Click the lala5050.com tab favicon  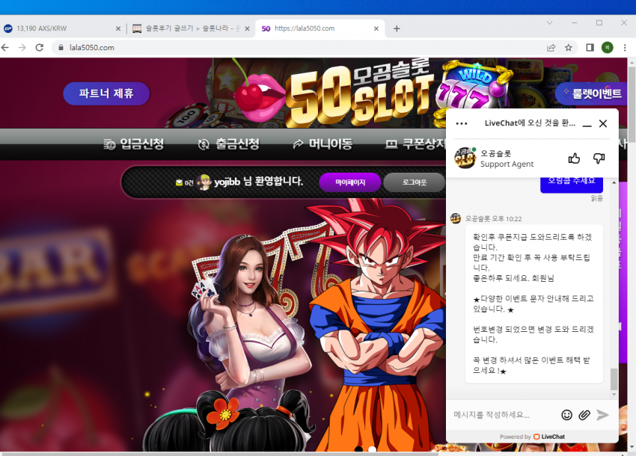pyautogui.click(x=266, y=28)
